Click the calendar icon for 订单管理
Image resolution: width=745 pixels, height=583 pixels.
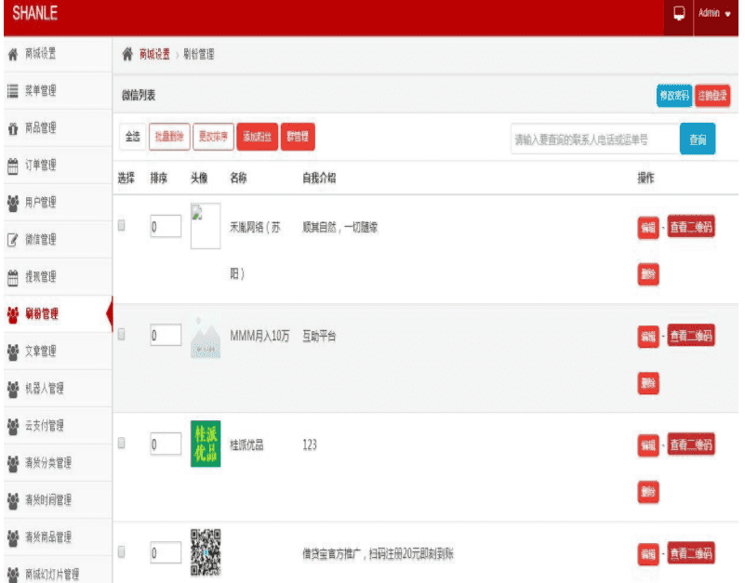coord(13,166)
